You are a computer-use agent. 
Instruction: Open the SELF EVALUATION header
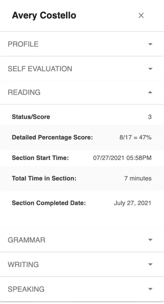[x=82, y=69]
